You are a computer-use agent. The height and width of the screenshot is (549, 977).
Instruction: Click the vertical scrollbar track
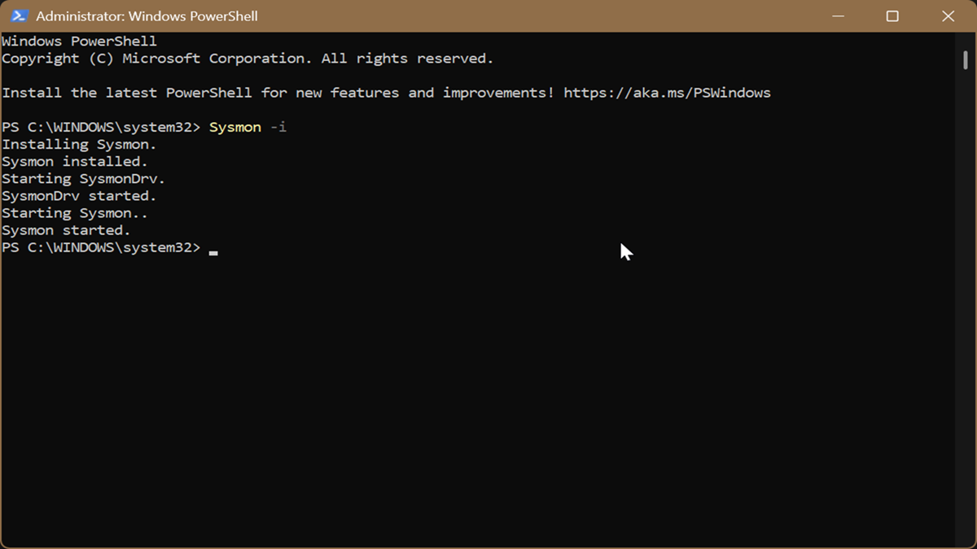[965, 325]
